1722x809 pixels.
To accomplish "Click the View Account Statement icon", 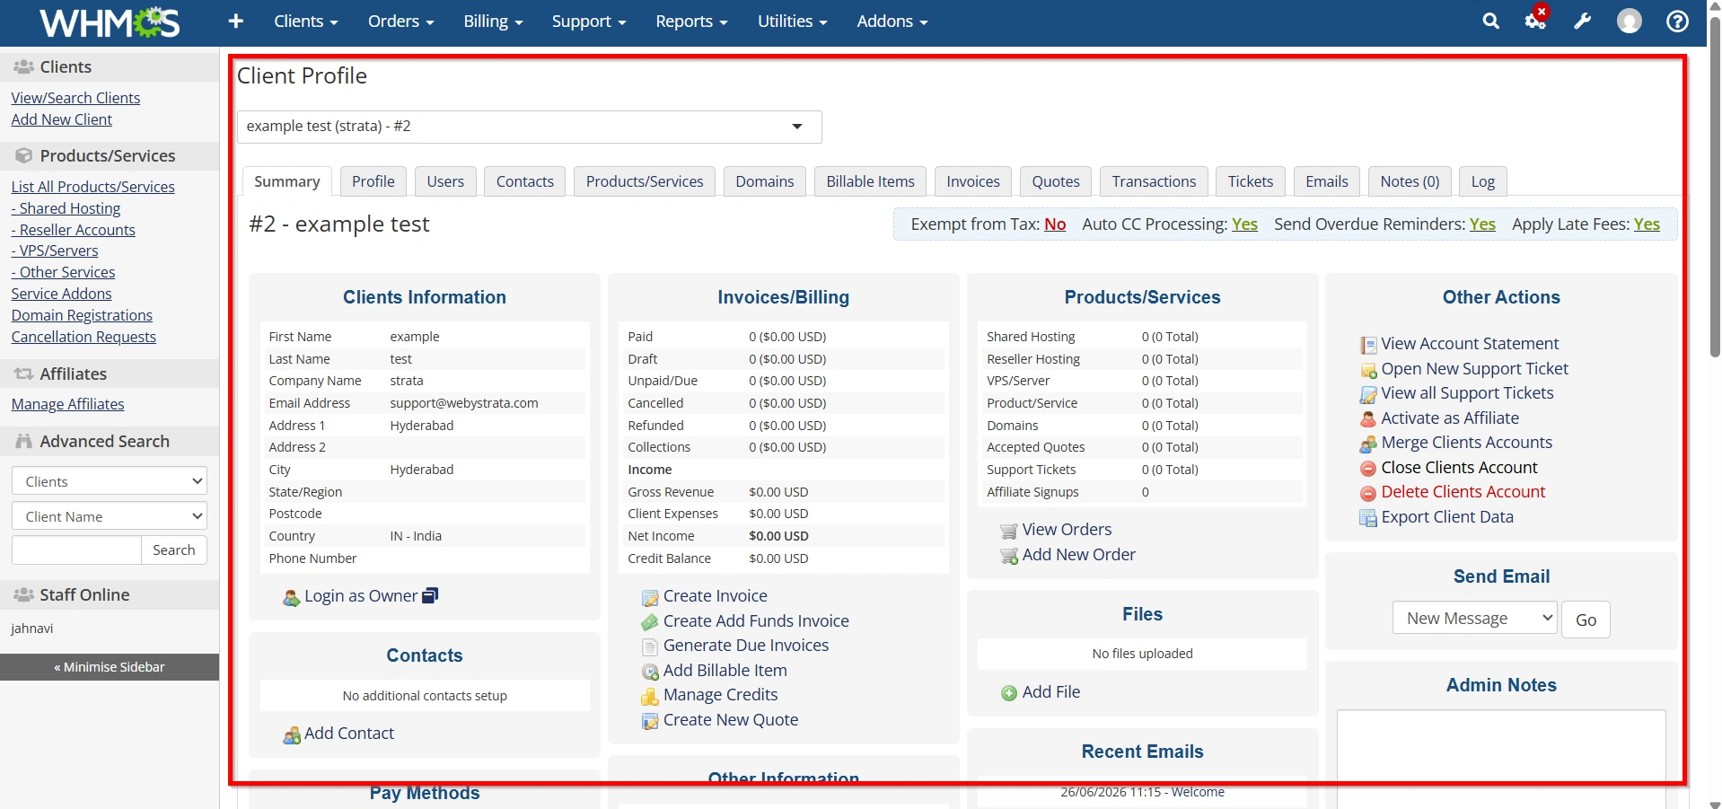I will (x=1368, y=345).
